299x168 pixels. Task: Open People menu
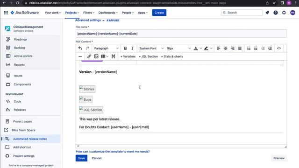point(128,13)
